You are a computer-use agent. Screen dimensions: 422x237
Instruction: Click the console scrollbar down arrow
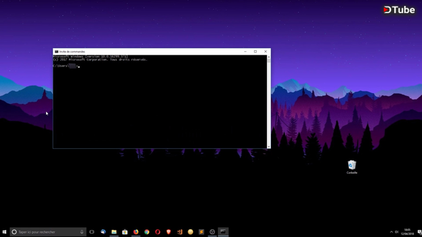[268, 146]
